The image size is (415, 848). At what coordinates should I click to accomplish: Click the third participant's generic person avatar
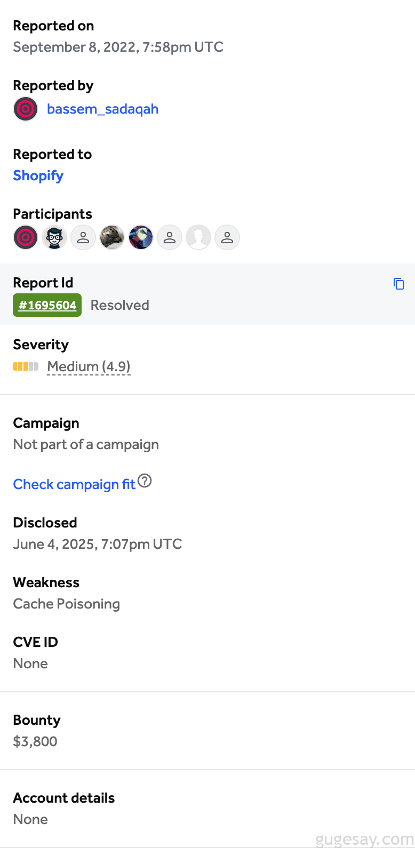[83, 237]
